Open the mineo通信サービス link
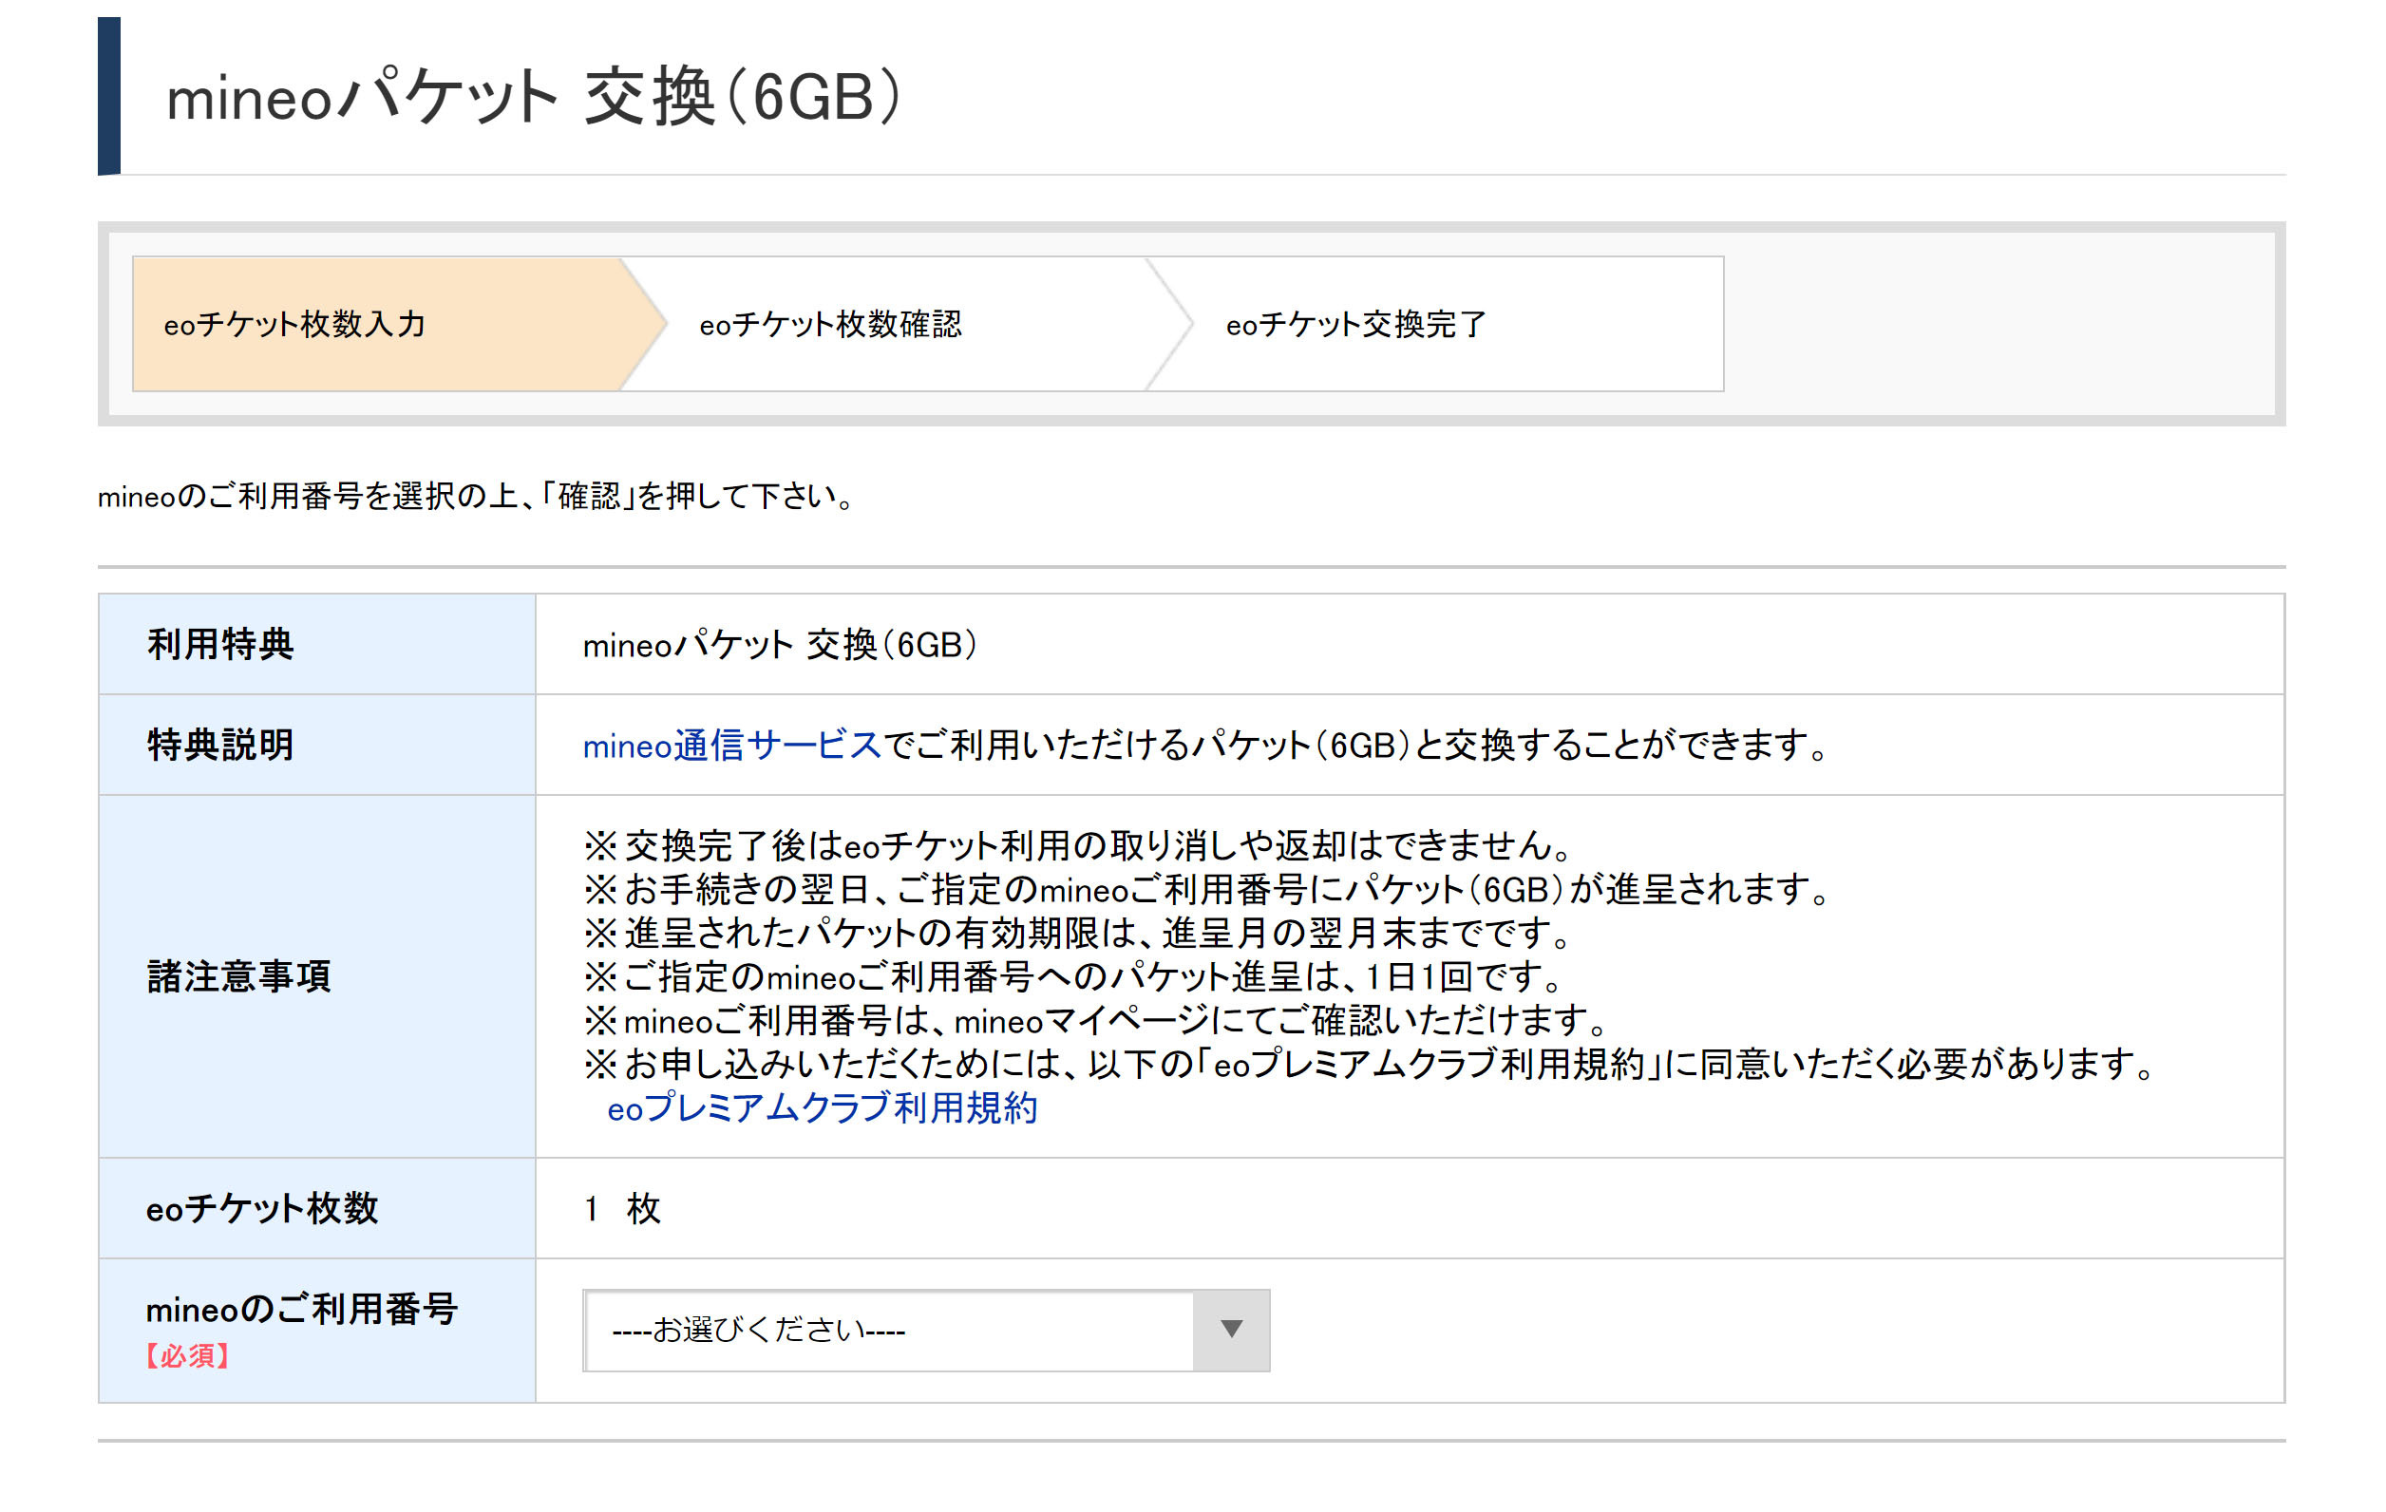This screenshot has width=2386, height=1512. pos(731,746)
